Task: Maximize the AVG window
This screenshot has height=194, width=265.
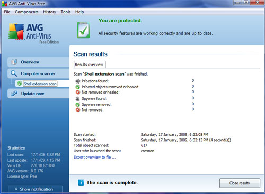Action: click(246, 3)
